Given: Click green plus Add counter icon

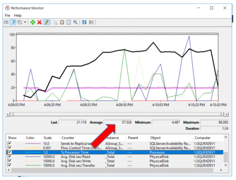Looking at the screenshot, I should (x=33, y=22).
